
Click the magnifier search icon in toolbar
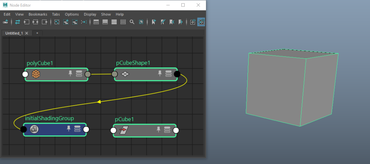[x=132, y=22]
